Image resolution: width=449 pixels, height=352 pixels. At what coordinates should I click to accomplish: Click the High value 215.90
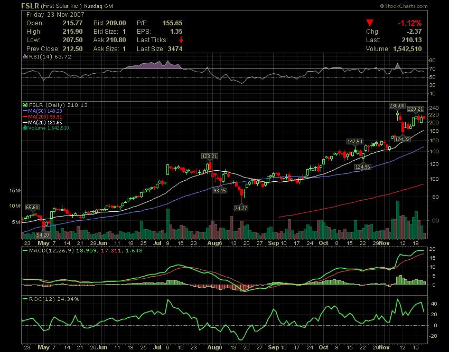72,32
